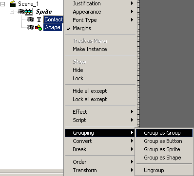Collapse the Scene_1 tree node
Screen dimensions: 194x176
(3, 4)
